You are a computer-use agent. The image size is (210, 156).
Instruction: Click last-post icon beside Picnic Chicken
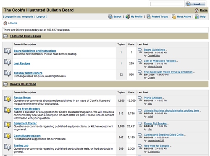tap(140, 98)
